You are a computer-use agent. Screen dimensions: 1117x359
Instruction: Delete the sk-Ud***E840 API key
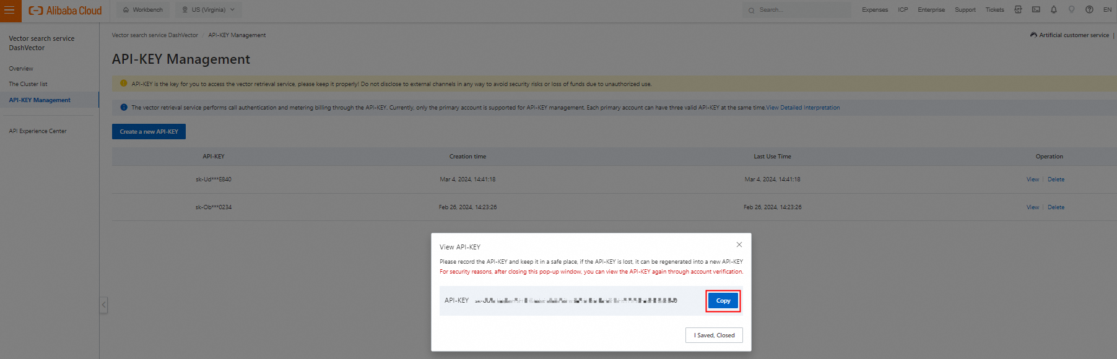(x=1056, y=179)
